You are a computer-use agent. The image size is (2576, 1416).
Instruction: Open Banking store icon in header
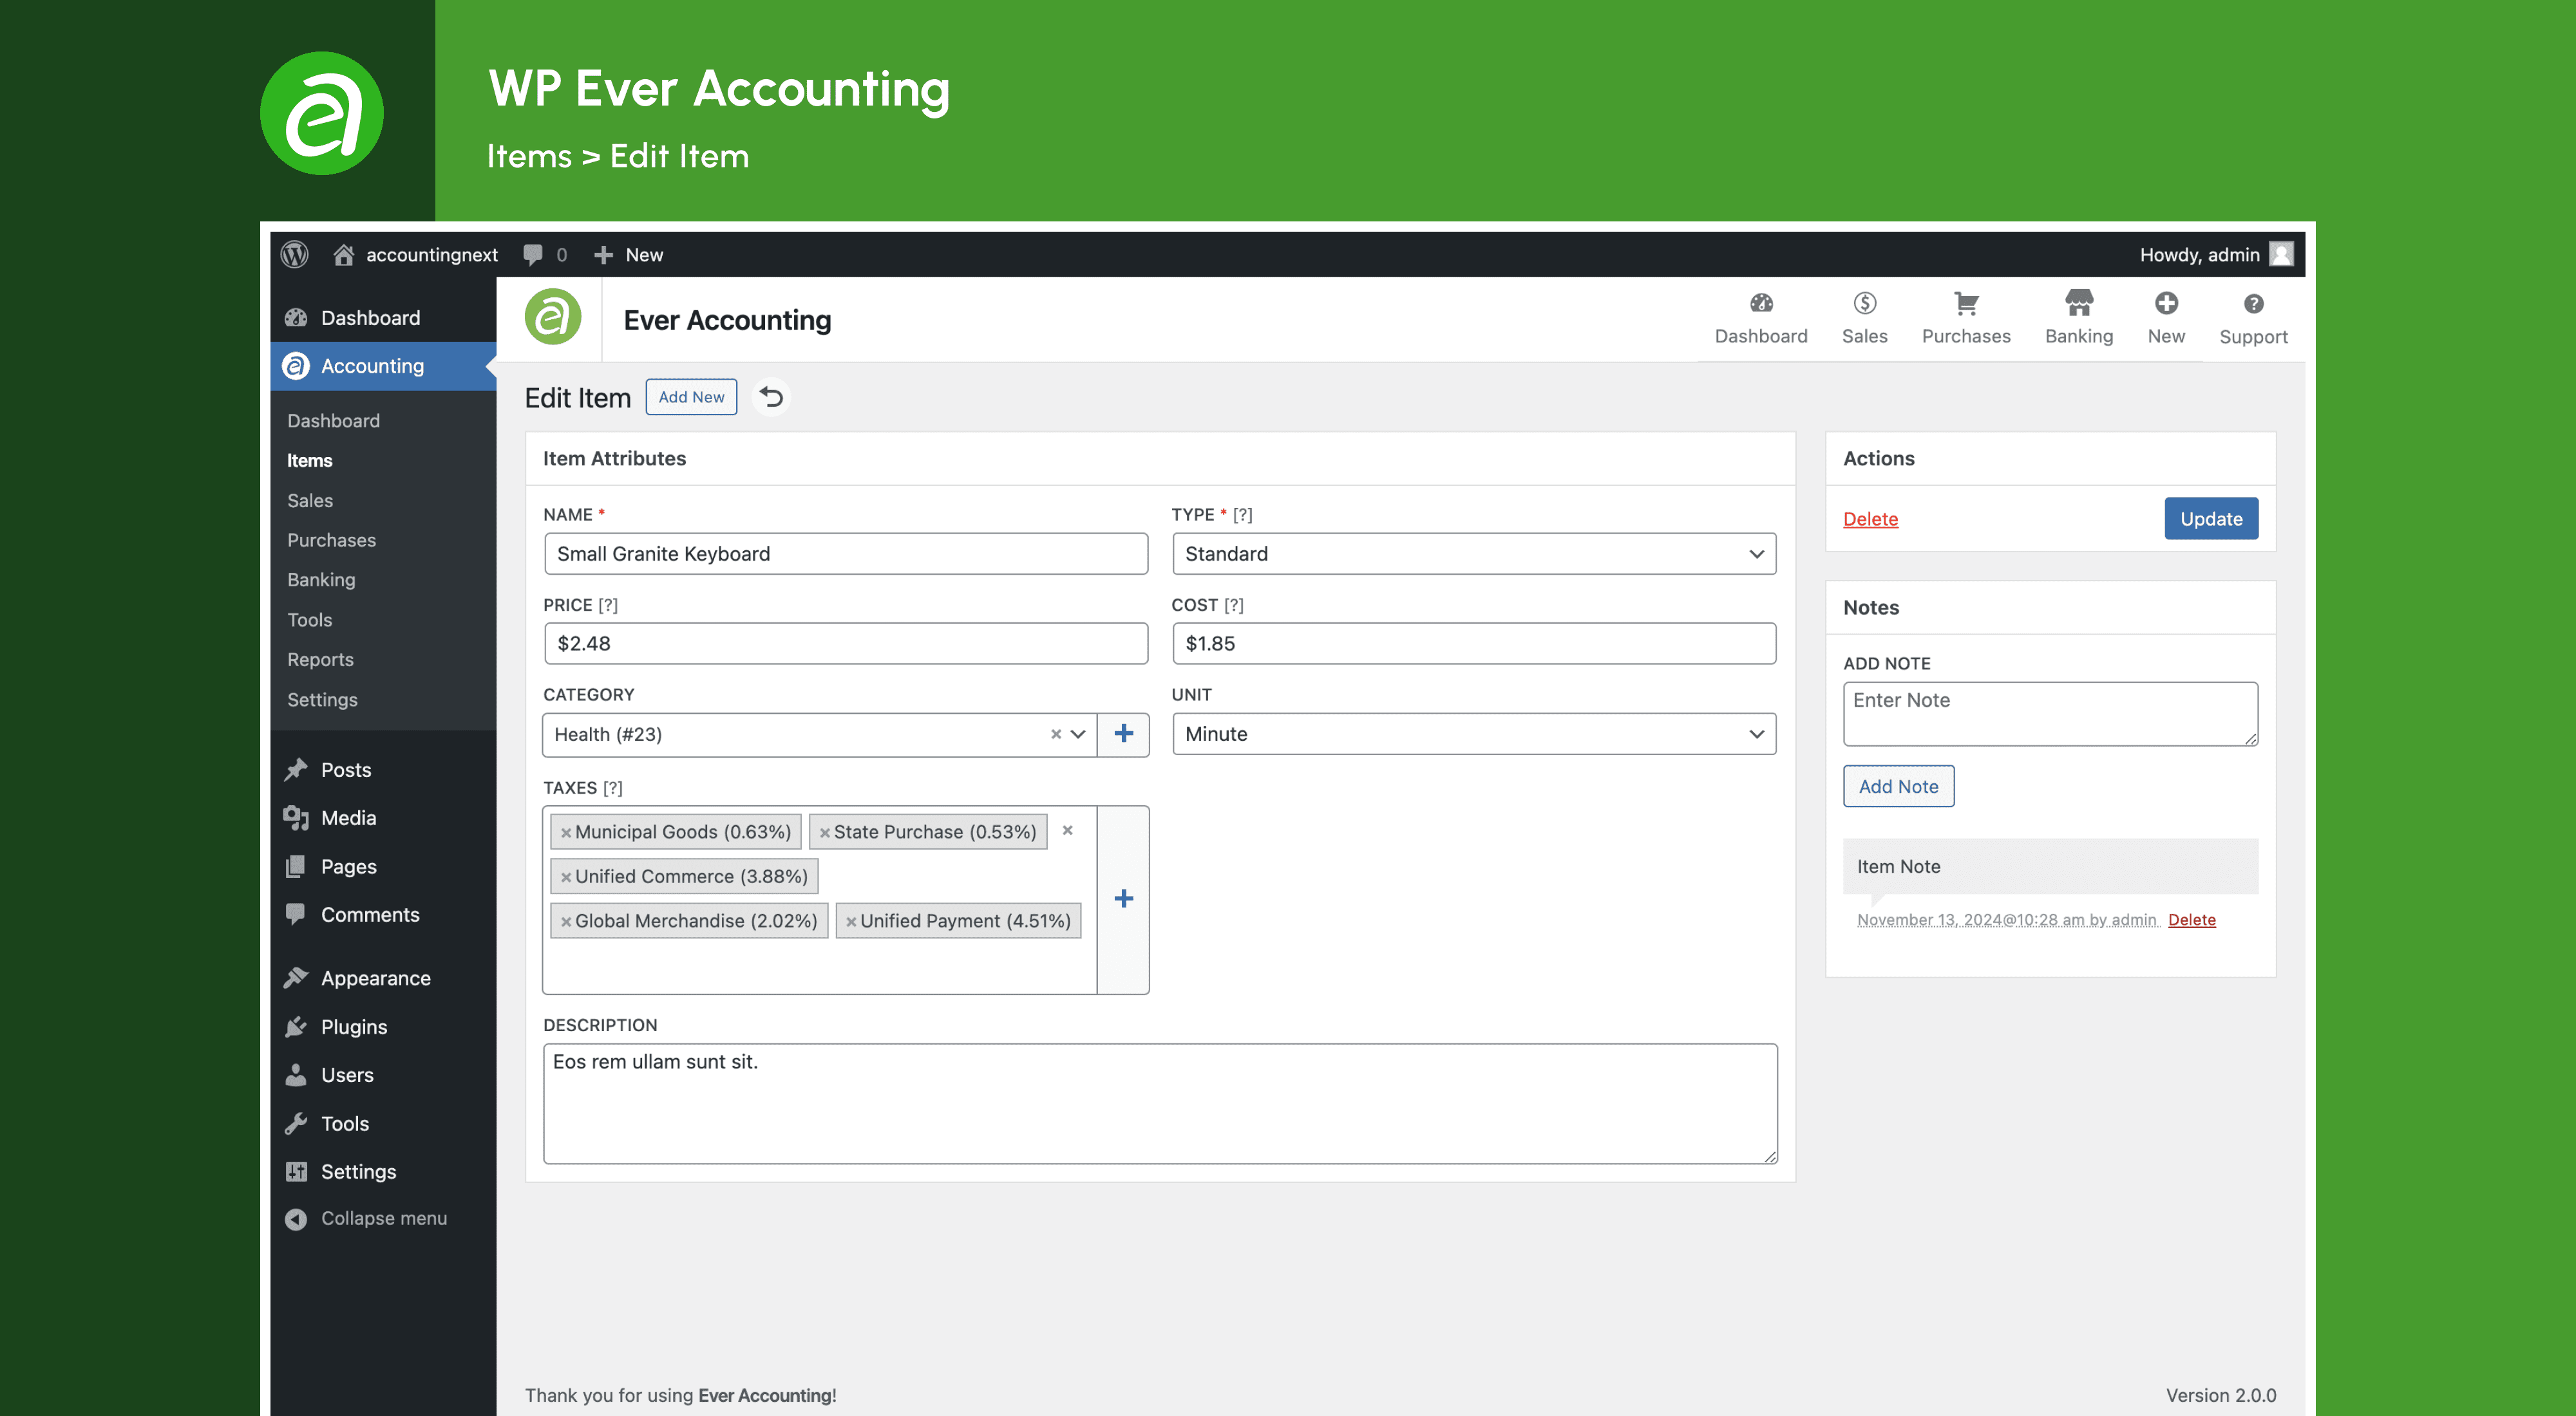click(x=2079, y=303)
